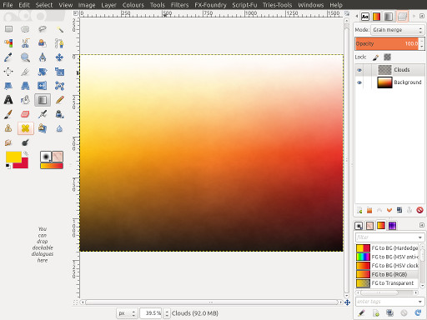Switch to the Fonts tab in top dock
Screen dimensions: 427x320
[x=365, y=17]
